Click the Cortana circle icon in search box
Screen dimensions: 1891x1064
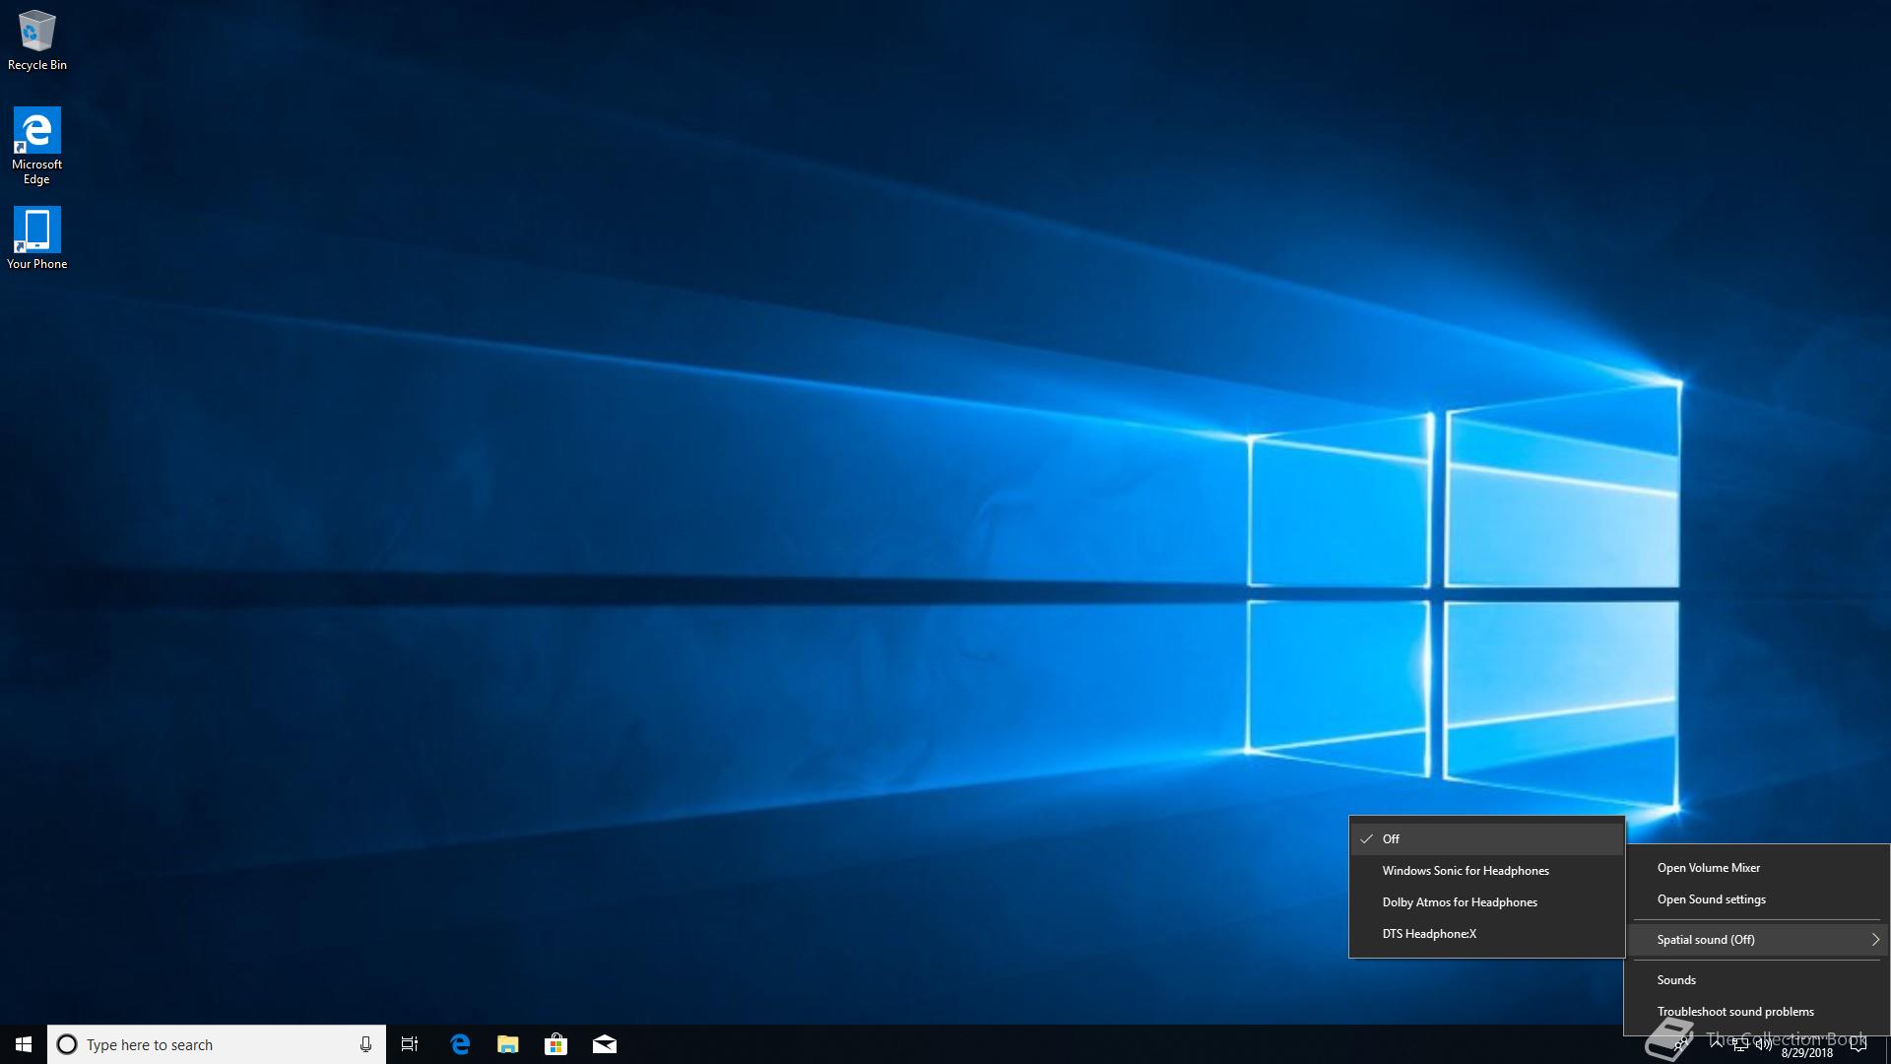tap(66, 1044)
